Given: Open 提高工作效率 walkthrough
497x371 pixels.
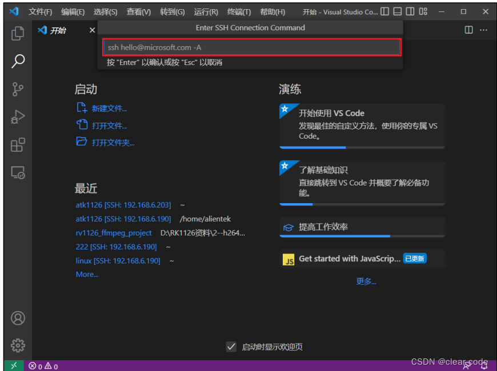Looking at the screenshot, I should (362, 227).
